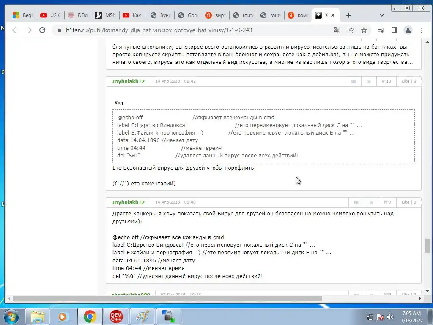This screenshot has width=433, height=325.
Task: Open uriybulakh12 profile on comment №10
Action: 128,81
